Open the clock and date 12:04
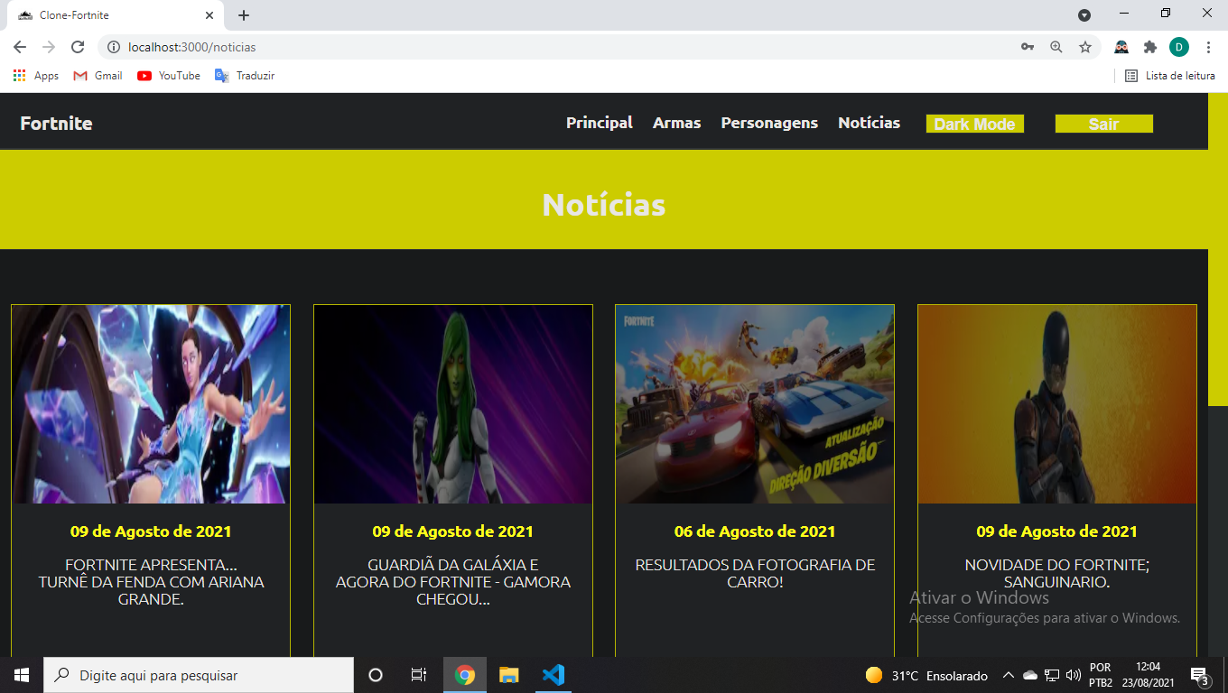This screenshot has height=693, width=1228. (1148, 675)
